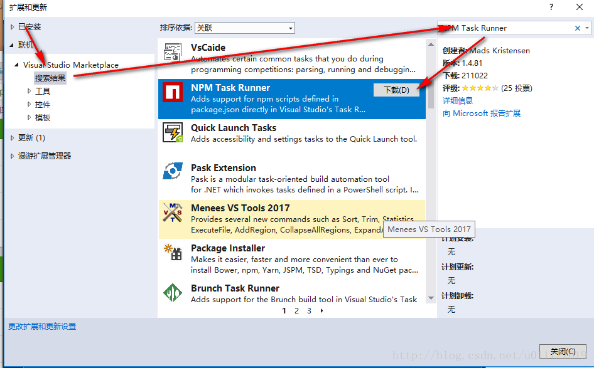Viewport: 594px width, 368px height.
Task: Click the NPM Task Runner search input field
Action: (x=505, y=28)
